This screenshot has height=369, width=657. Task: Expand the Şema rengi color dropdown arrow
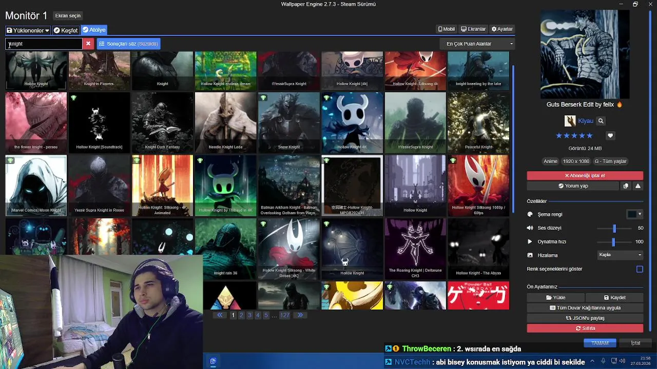pyautogui.click(x=640, y=214)
